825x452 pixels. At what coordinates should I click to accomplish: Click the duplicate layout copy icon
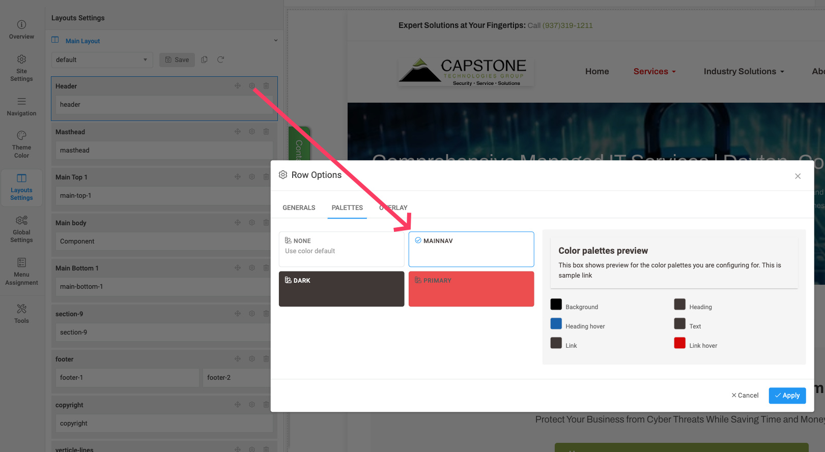click(204, 59)
